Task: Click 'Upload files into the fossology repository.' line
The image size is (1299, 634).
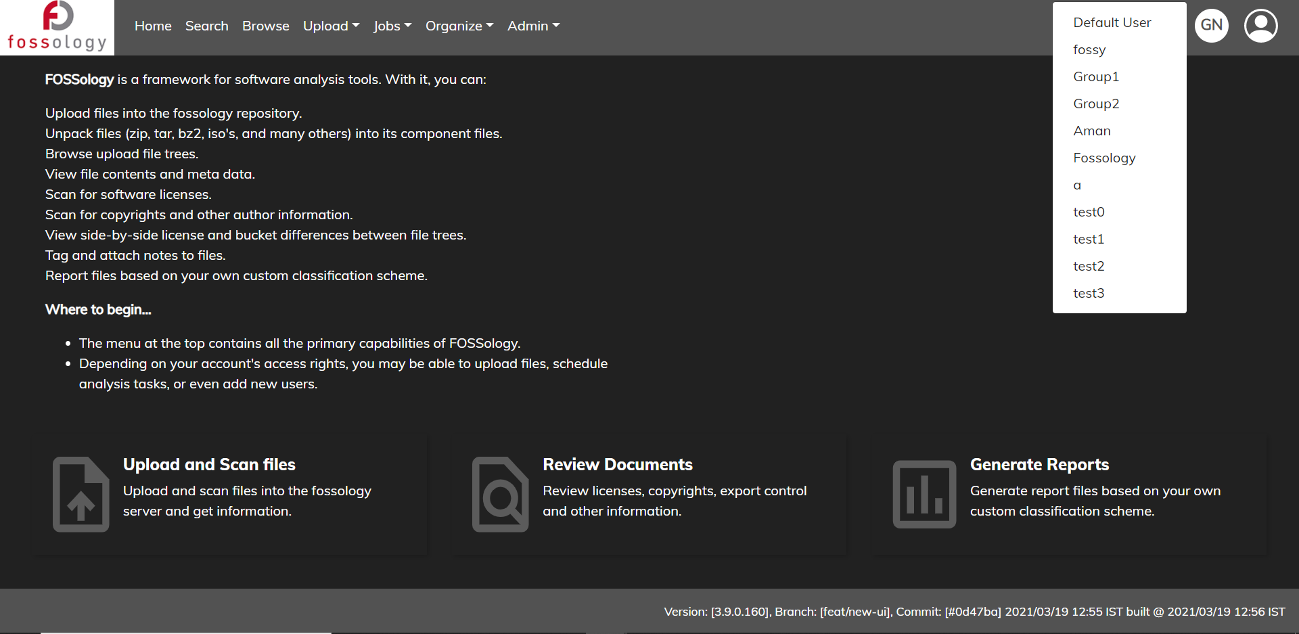Action: pyautogui.click(x=174, y=113)
